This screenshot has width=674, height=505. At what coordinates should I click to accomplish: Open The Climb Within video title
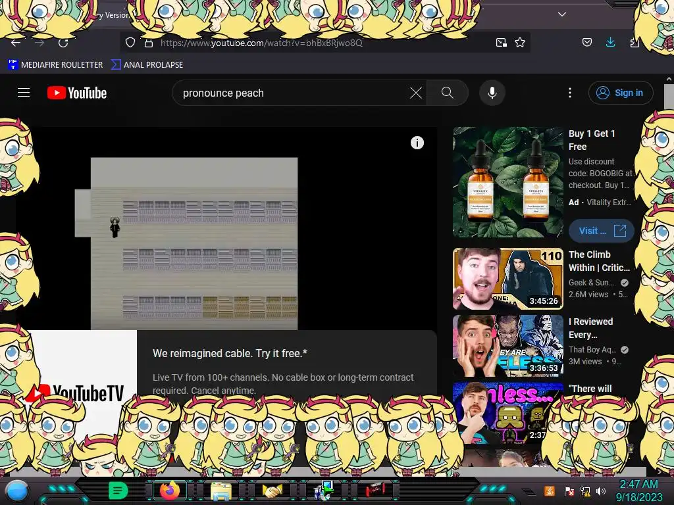point(599,261)
